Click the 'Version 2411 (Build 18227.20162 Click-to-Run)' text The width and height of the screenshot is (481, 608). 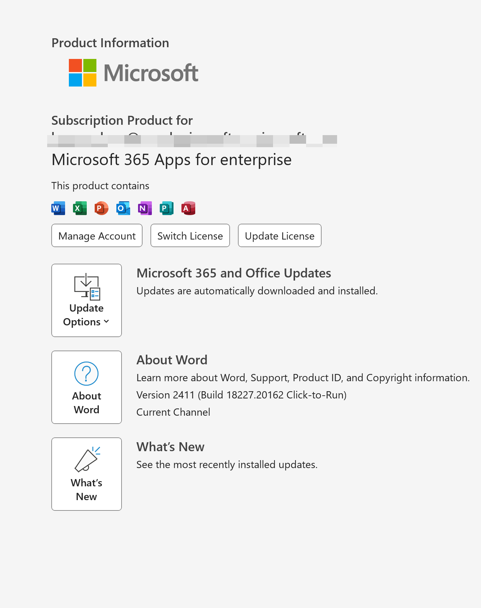pyautogui.click(x=241, y=395)
